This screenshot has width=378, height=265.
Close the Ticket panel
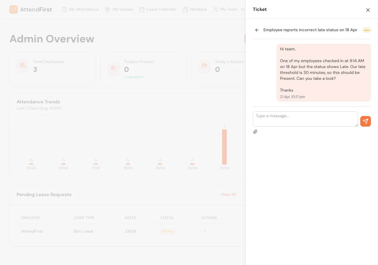point(368,10)
